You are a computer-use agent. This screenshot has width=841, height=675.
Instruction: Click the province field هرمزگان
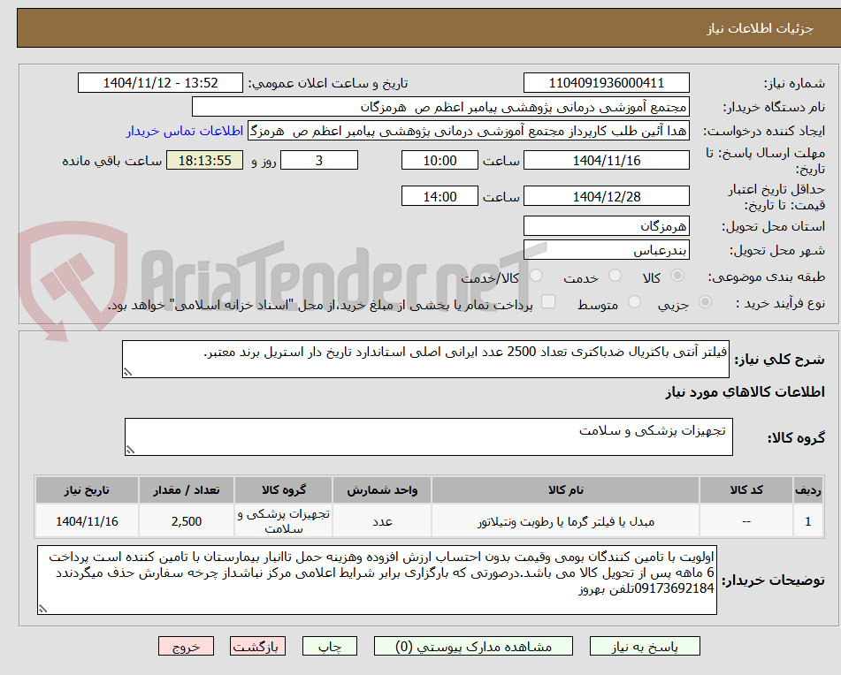click(x=606, y=226)
